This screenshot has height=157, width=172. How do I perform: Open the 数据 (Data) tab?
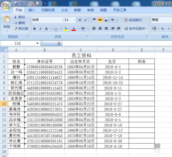point(77,10)
